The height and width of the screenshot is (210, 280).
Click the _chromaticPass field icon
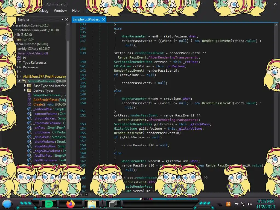pyautogui.click(x=29, y=118)
